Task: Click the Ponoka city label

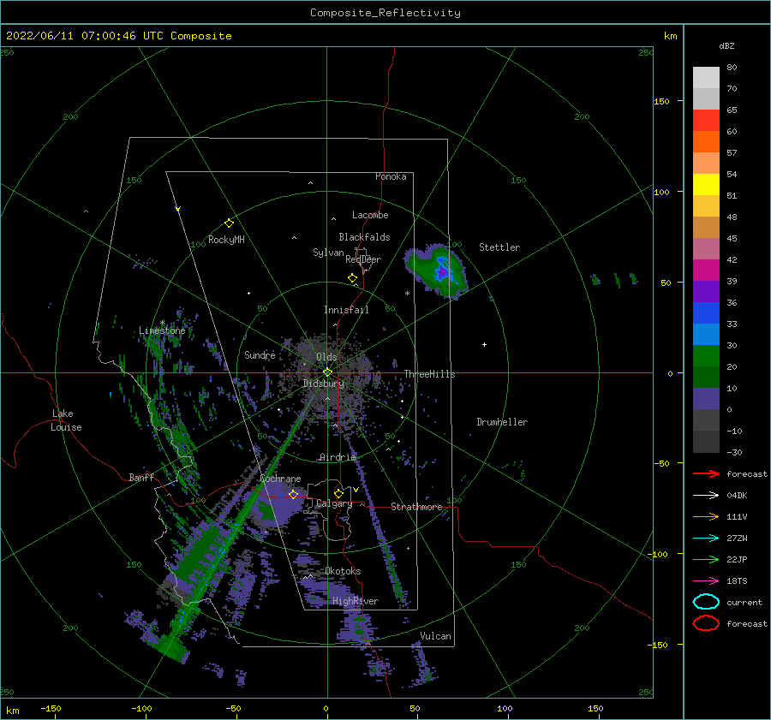Action: point(391,176)
